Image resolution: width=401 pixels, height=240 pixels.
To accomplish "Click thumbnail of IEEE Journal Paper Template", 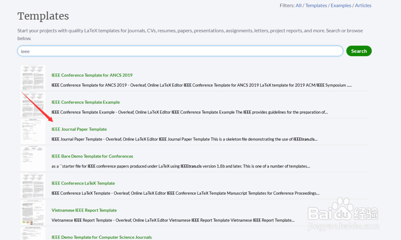I will point(33,132).
